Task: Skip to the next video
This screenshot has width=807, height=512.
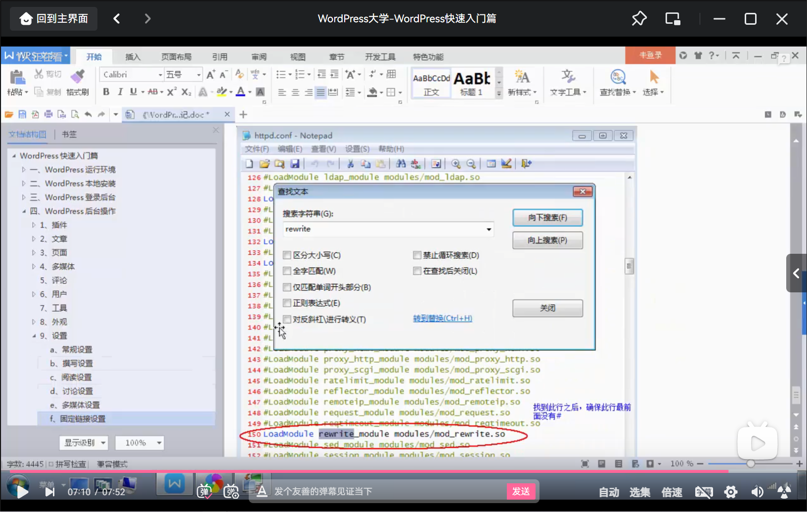Action: 50,491
